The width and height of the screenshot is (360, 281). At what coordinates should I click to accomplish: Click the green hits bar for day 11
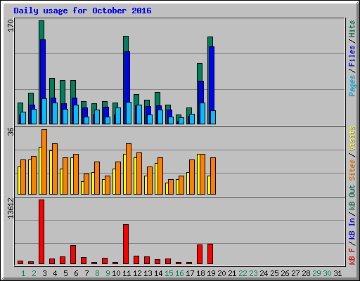(126, 44)
